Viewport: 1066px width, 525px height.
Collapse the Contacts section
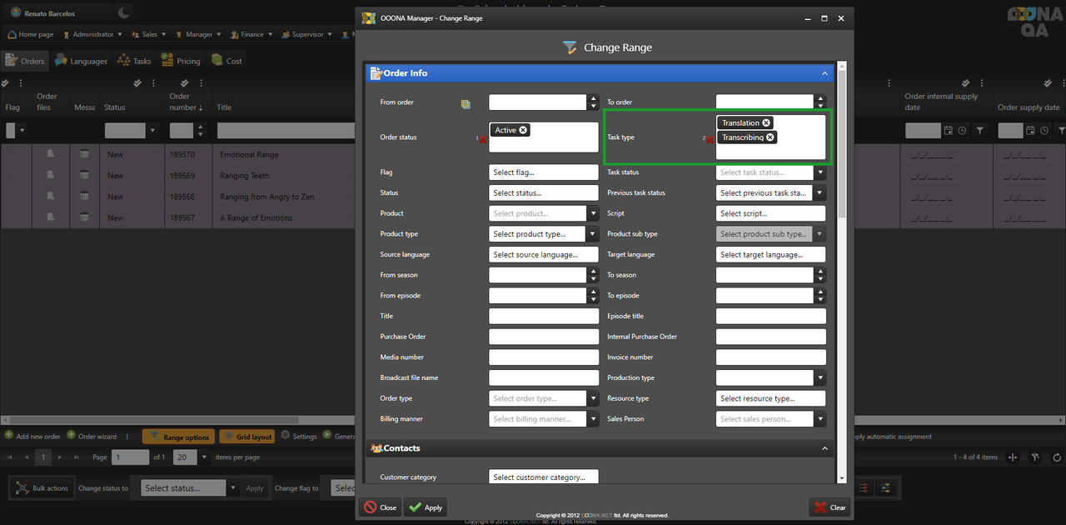click(x=824, y=448)
